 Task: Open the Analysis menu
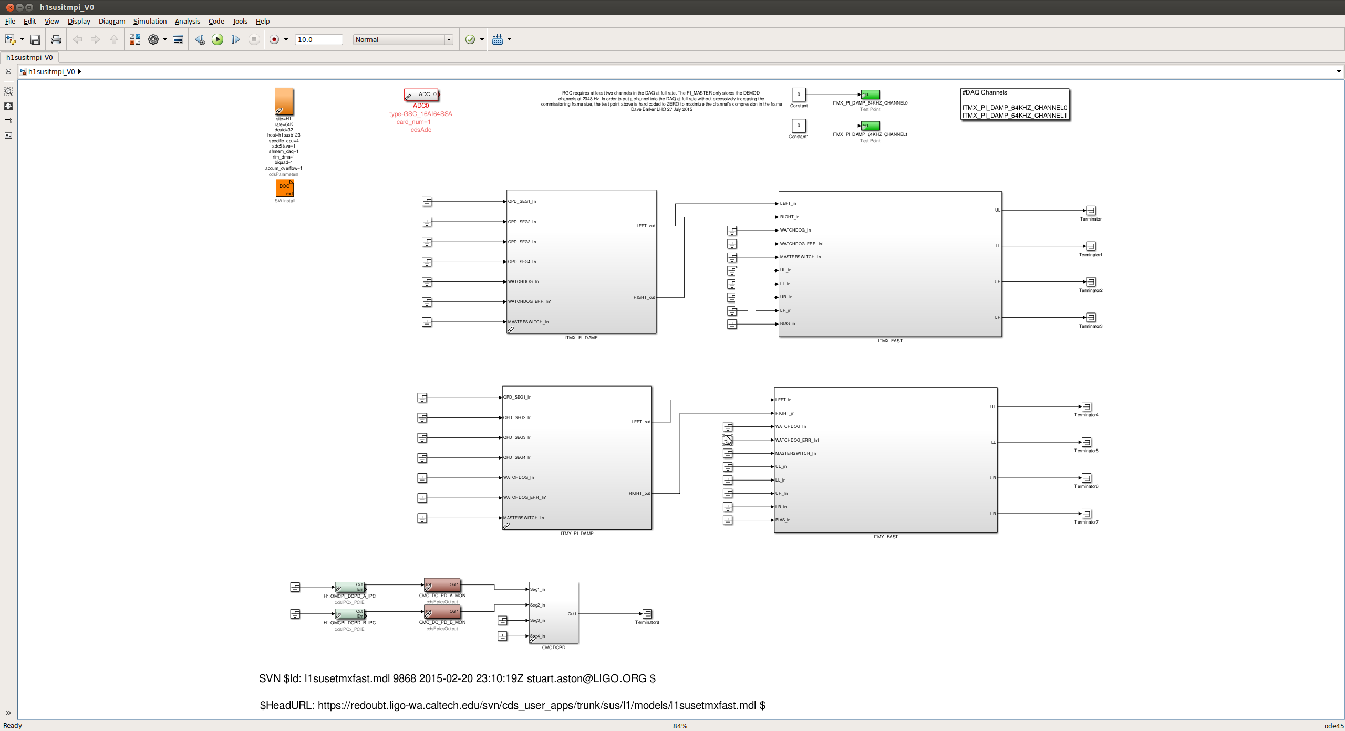coord(187,22)
